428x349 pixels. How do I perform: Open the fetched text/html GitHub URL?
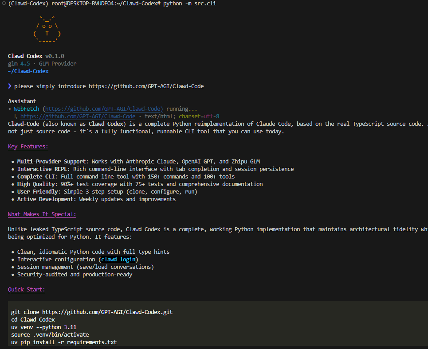(78, 116)
